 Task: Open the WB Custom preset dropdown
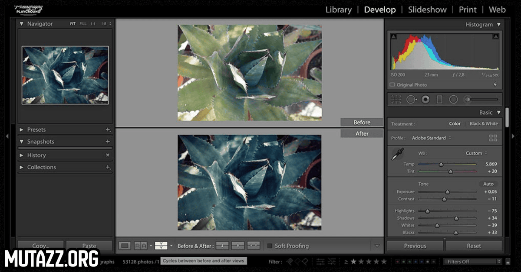pyautogui.click(x=476, y=153)
